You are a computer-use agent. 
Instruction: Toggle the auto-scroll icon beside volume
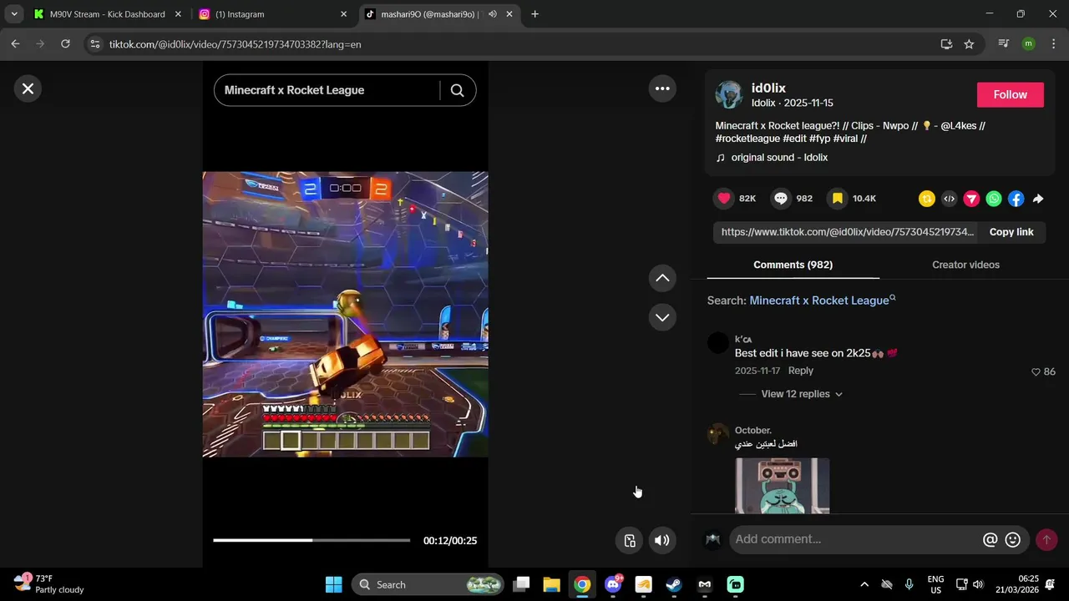click(x=630, y=540)
